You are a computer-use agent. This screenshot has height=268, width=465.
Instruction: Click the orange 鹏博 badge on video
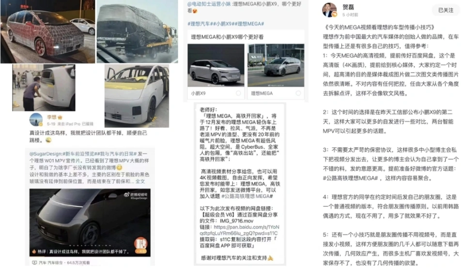[x=141, y=245]
